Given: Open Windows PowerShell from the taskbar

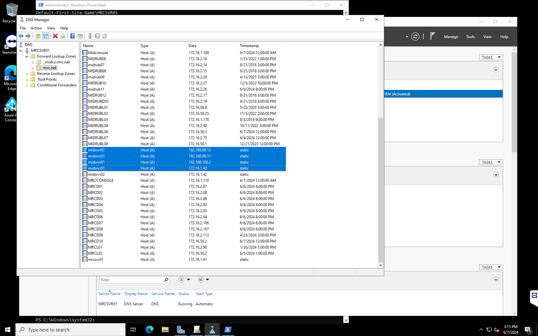Looking at the screenshot, I should point(228,330).
